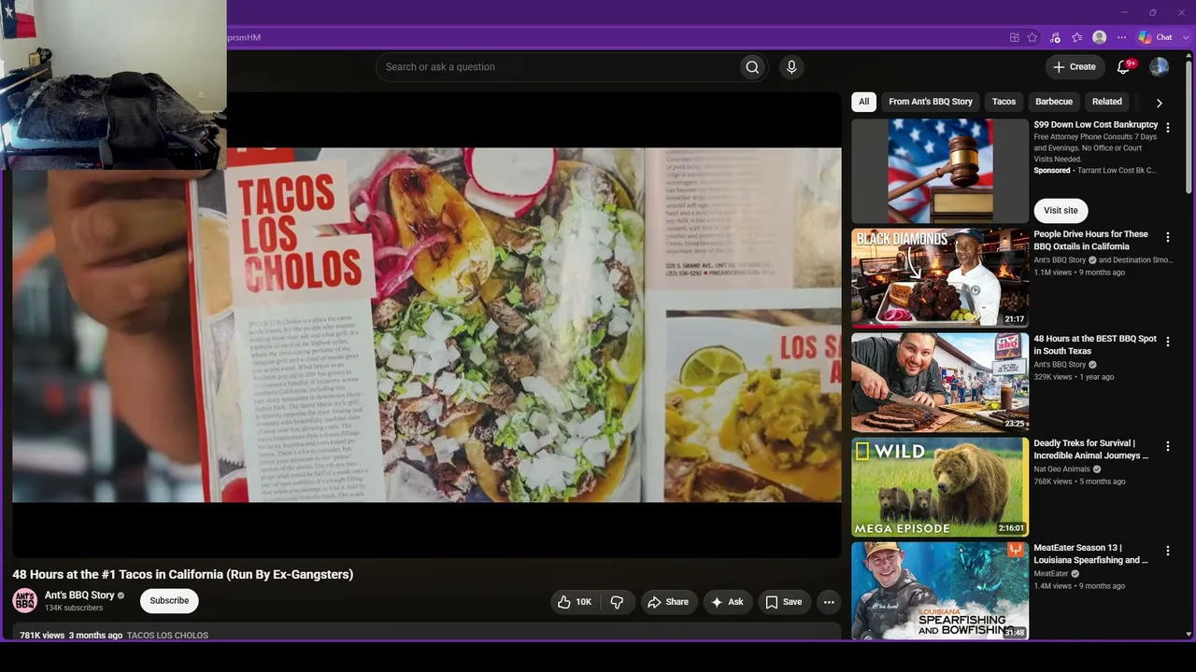Open options for MeatEater Season 13 video
This screenshot has width=1196, height=672.
point(1167,552)
